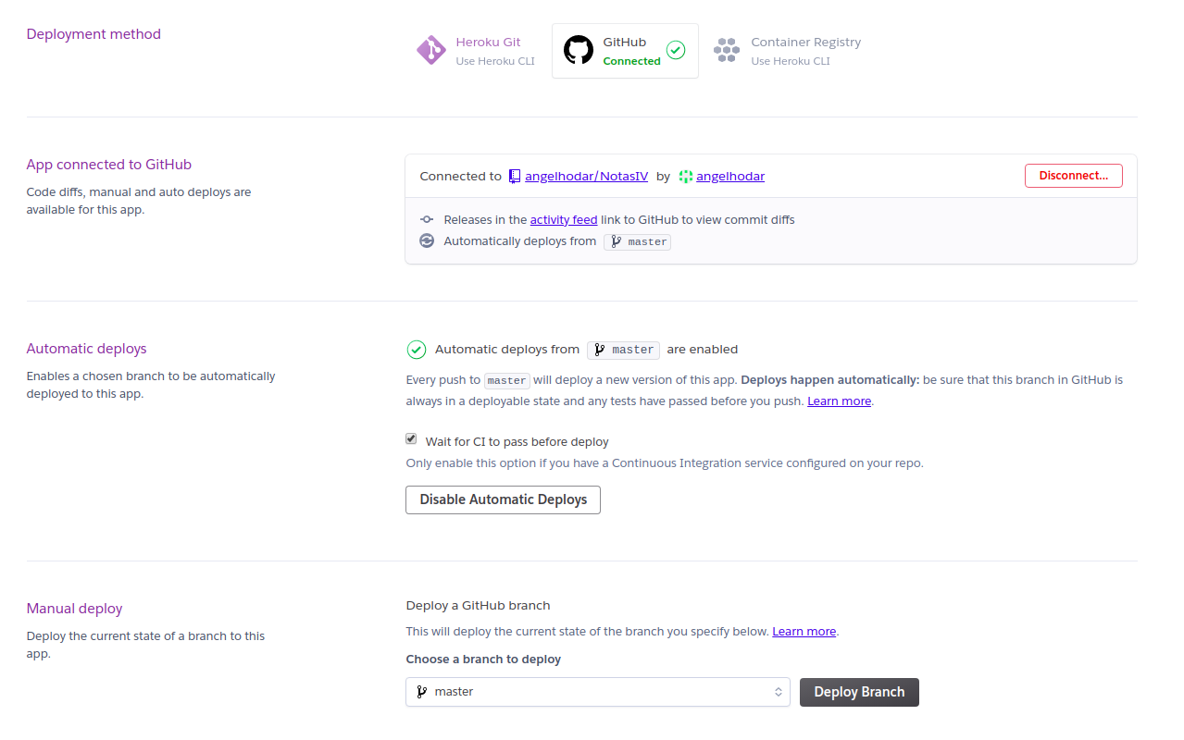The height and width of the screenshot is (740, 1184).
Task: Select the Container Registry deployment method
Action: [x=788, y=51]
